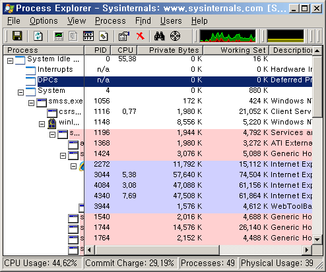Open the Find menu
326x272 pixels.
coord(143,21)
